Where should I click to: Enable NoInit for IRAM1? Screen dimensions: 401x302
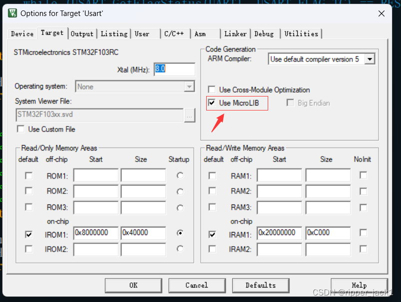(x=363, y=234)
